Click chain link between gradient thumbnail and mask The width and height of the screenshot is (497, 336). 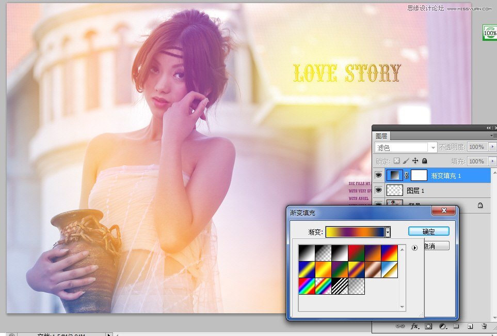point(407,176)
